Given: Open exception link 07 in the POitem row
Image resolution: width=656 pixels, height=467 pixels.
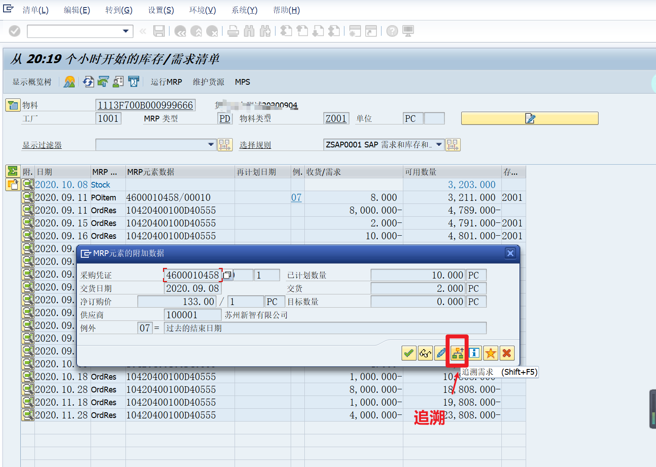Looking at the screenshot, I should tap(296, 197).
